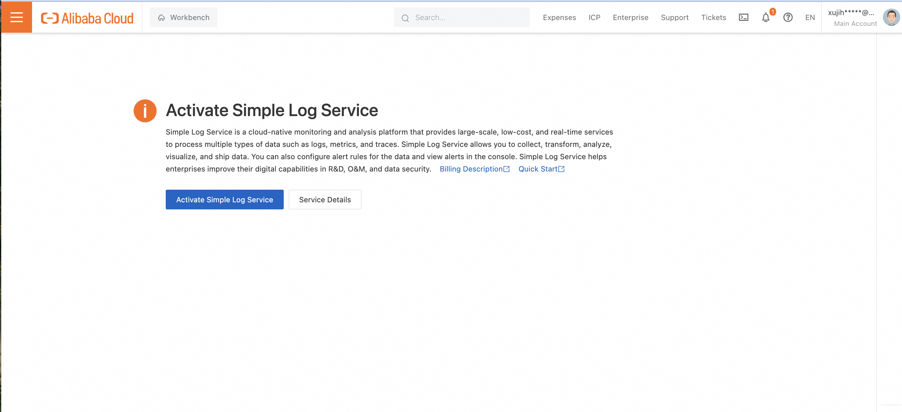Open the hamburger navigation menu
This screenshot has height=412, width=902.
click(16, 18)
